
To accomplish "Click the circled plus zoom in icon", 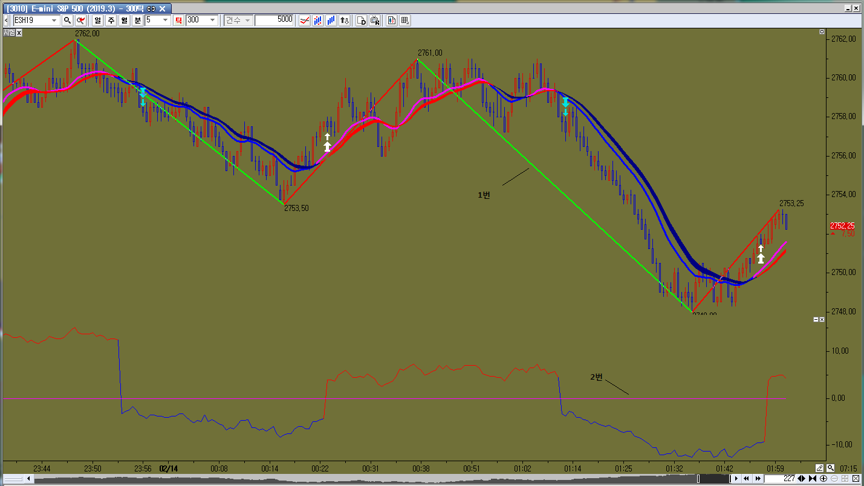I will tap(823, 479).
